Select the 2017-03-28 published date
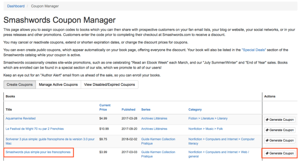300x163 pixels. [129, 118]
